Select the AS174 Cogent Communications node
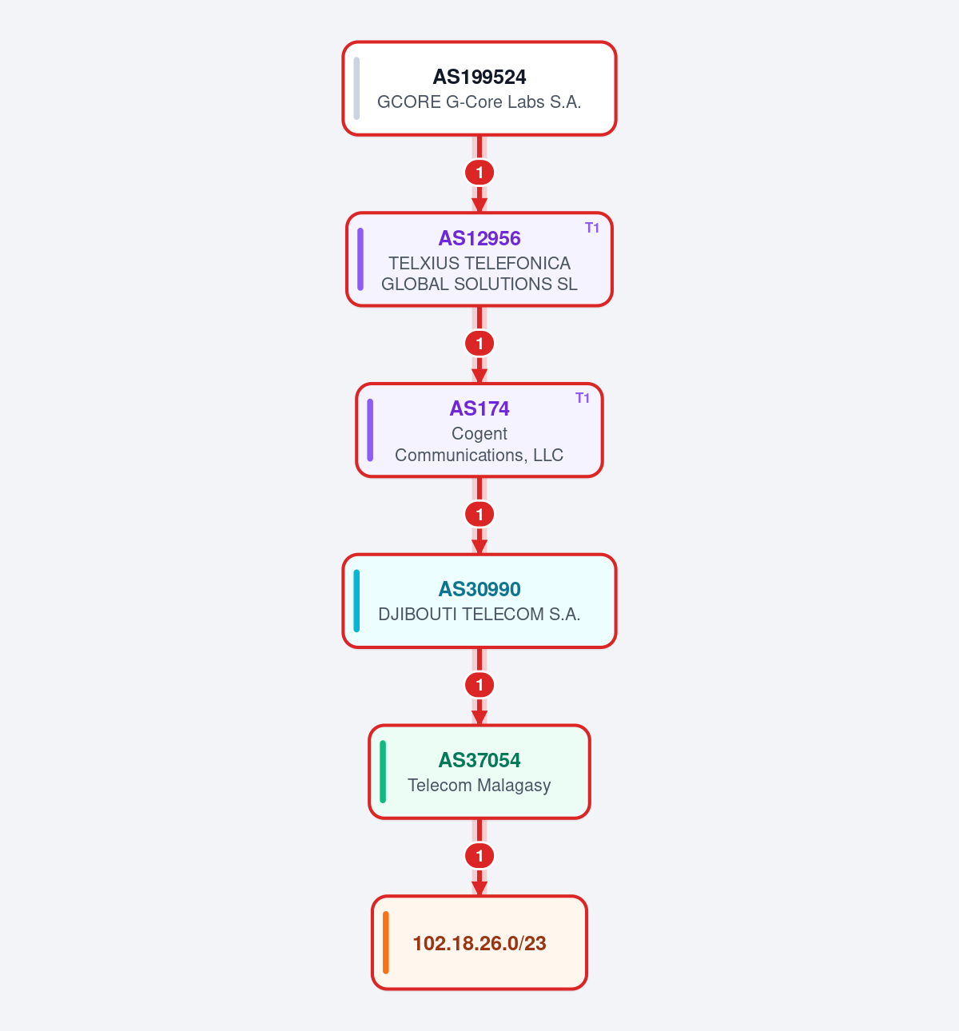The width and height of the screenshot is (959, 1031). [479, 430]
